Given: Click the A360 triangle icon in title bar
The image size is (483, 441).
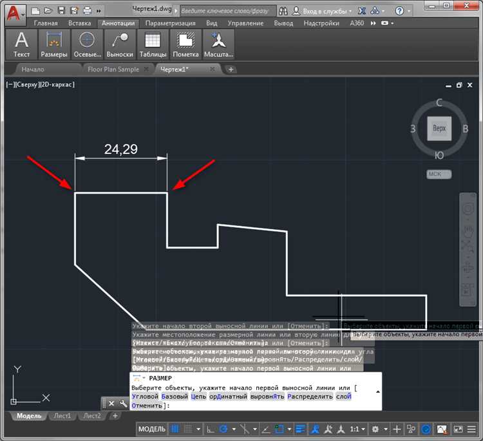Looking at the screenshot, I should point(375,11).
